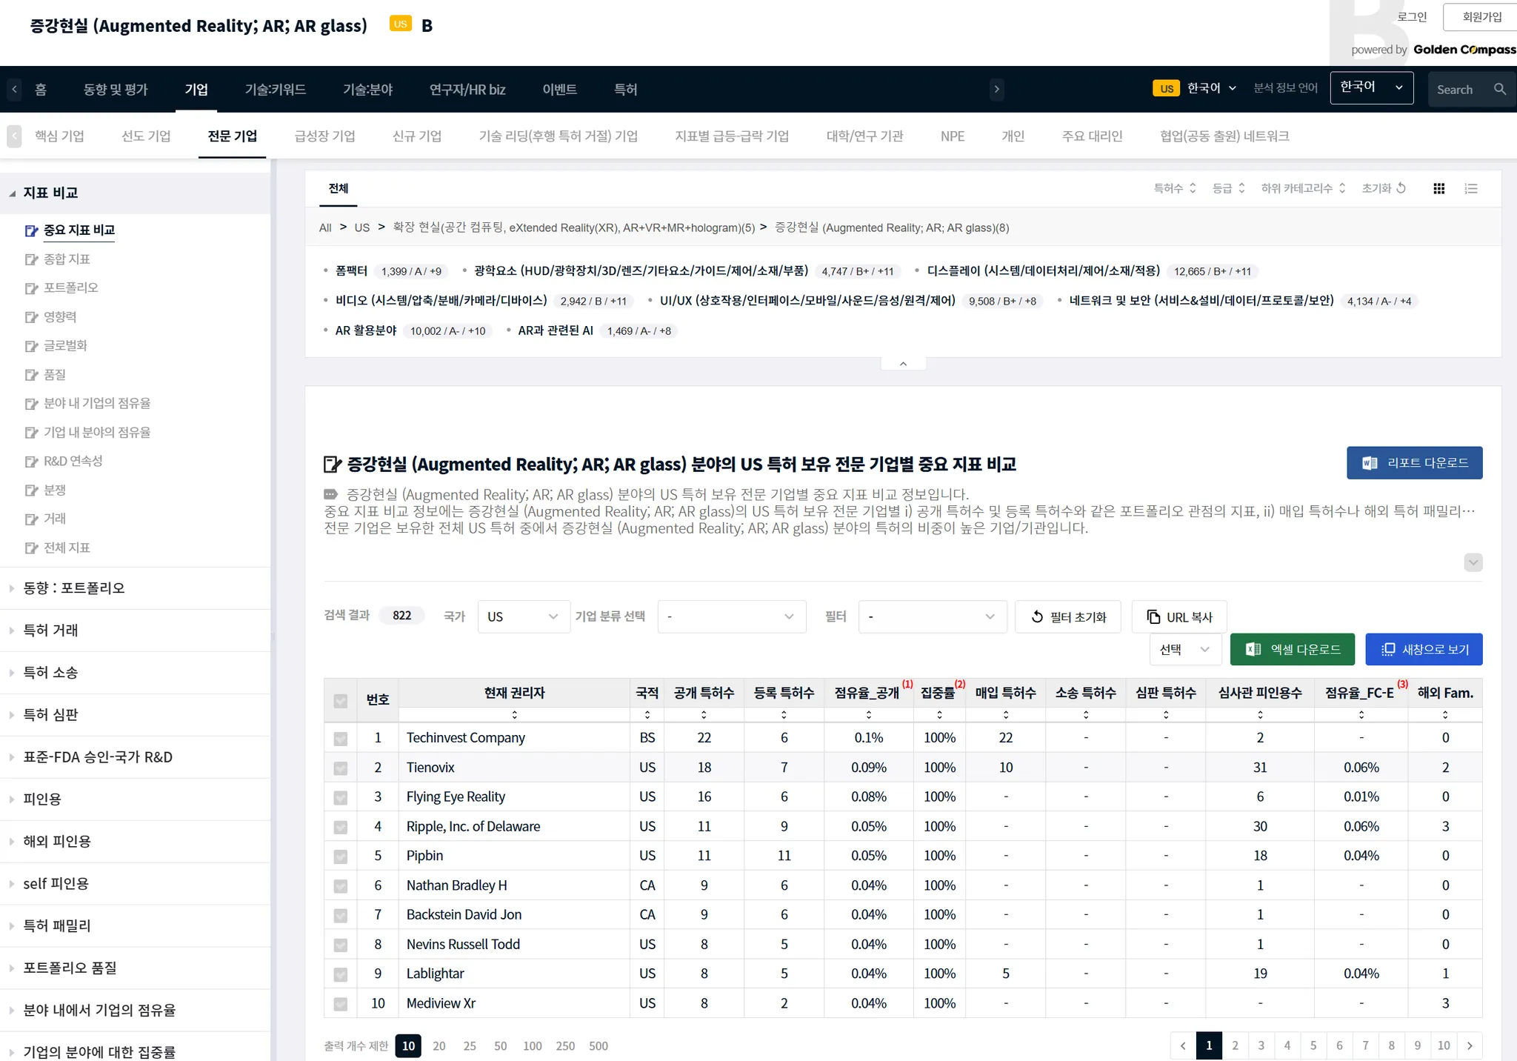This screenshot has height=1061, width=1517.
Task: Check the row for Pipbin
Action: point(341,856)
